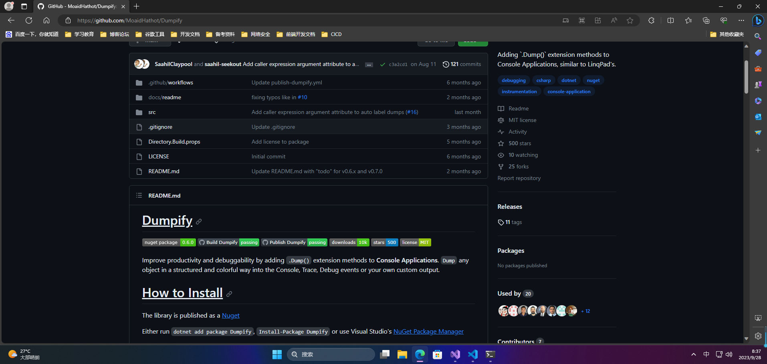The image size is (767, 364).
Task: Open the .github/workflows folder
Action: click(171, 83)
